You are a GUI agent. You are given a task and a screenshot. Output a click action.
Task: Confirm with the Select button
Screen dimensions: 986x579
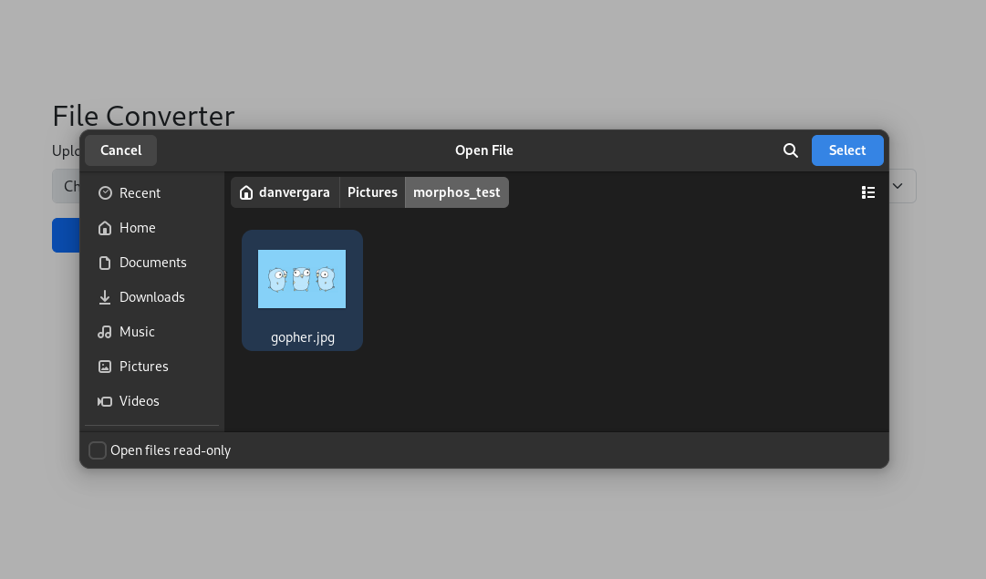(847, 150)
